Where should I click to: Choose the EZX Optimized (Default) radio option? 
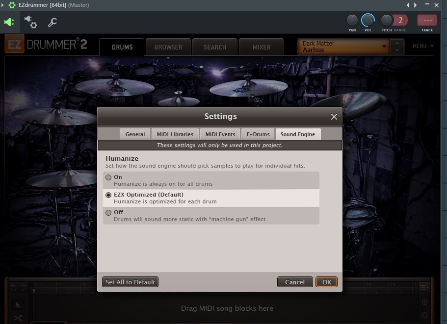[x=108, y=195]
